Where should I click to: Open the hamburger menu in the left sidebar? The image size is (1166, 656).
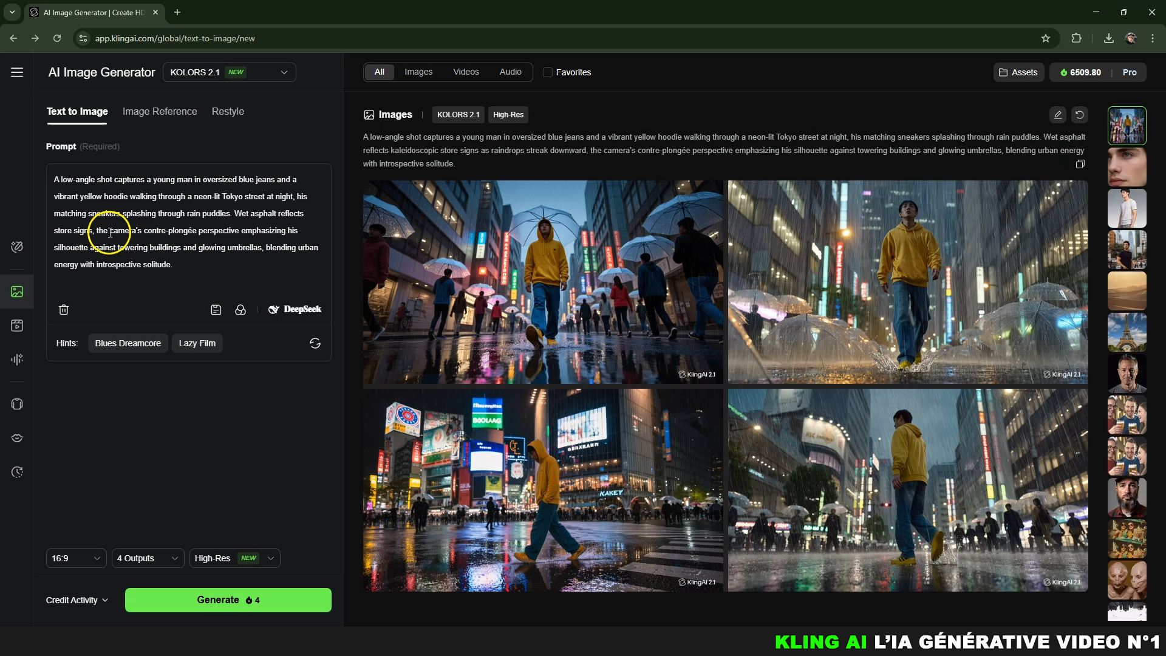[x=17, y=72]
